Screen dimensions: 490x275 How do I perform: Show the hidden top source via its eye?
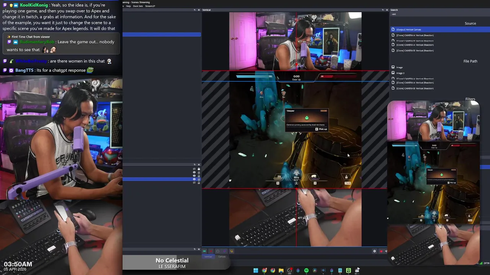(x=194, y=169)
